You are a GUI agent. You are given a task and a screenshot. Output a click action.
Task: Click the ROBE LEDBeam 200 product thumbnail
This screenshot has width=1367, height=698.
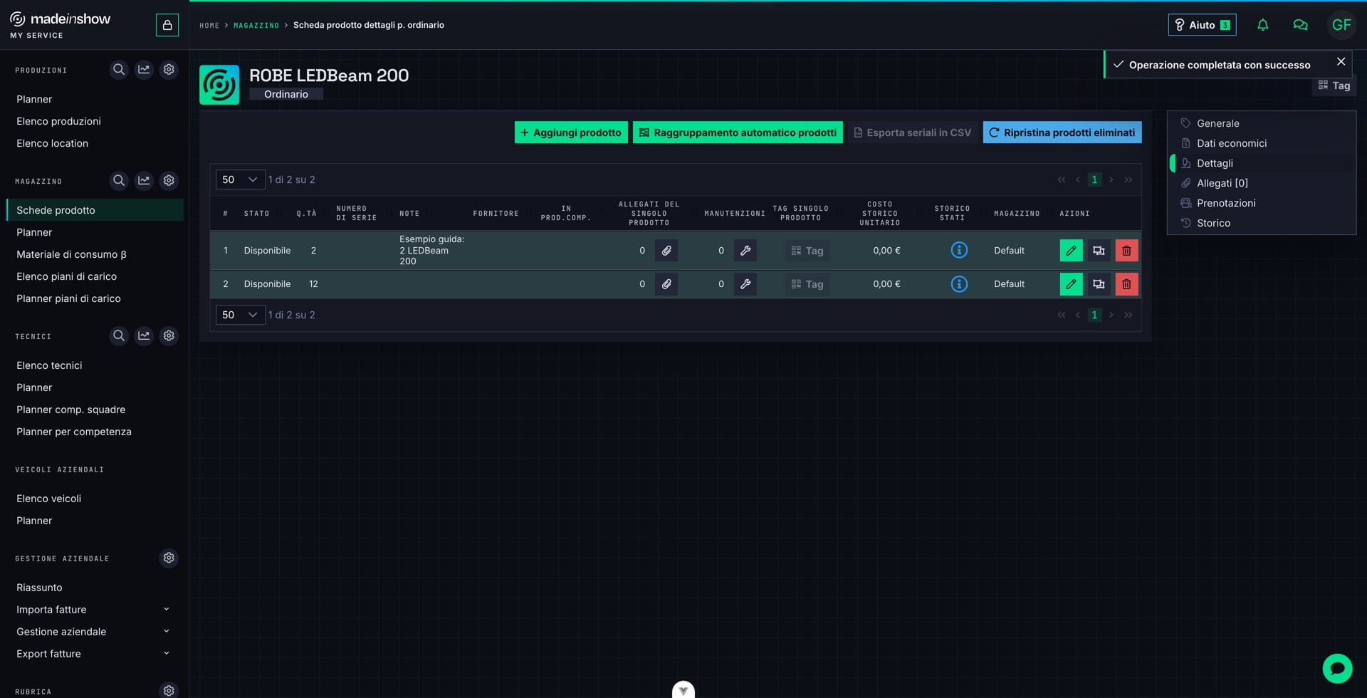pyautogui.click(x=219, y=85)
